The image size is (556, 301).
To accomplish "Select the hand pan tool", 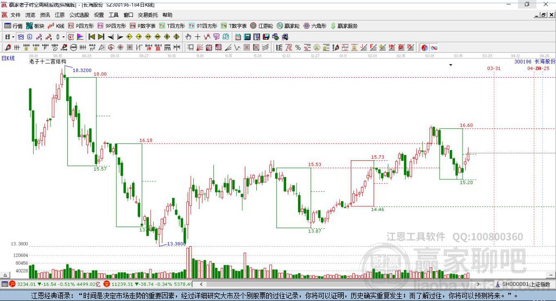I will pos(188,37).
